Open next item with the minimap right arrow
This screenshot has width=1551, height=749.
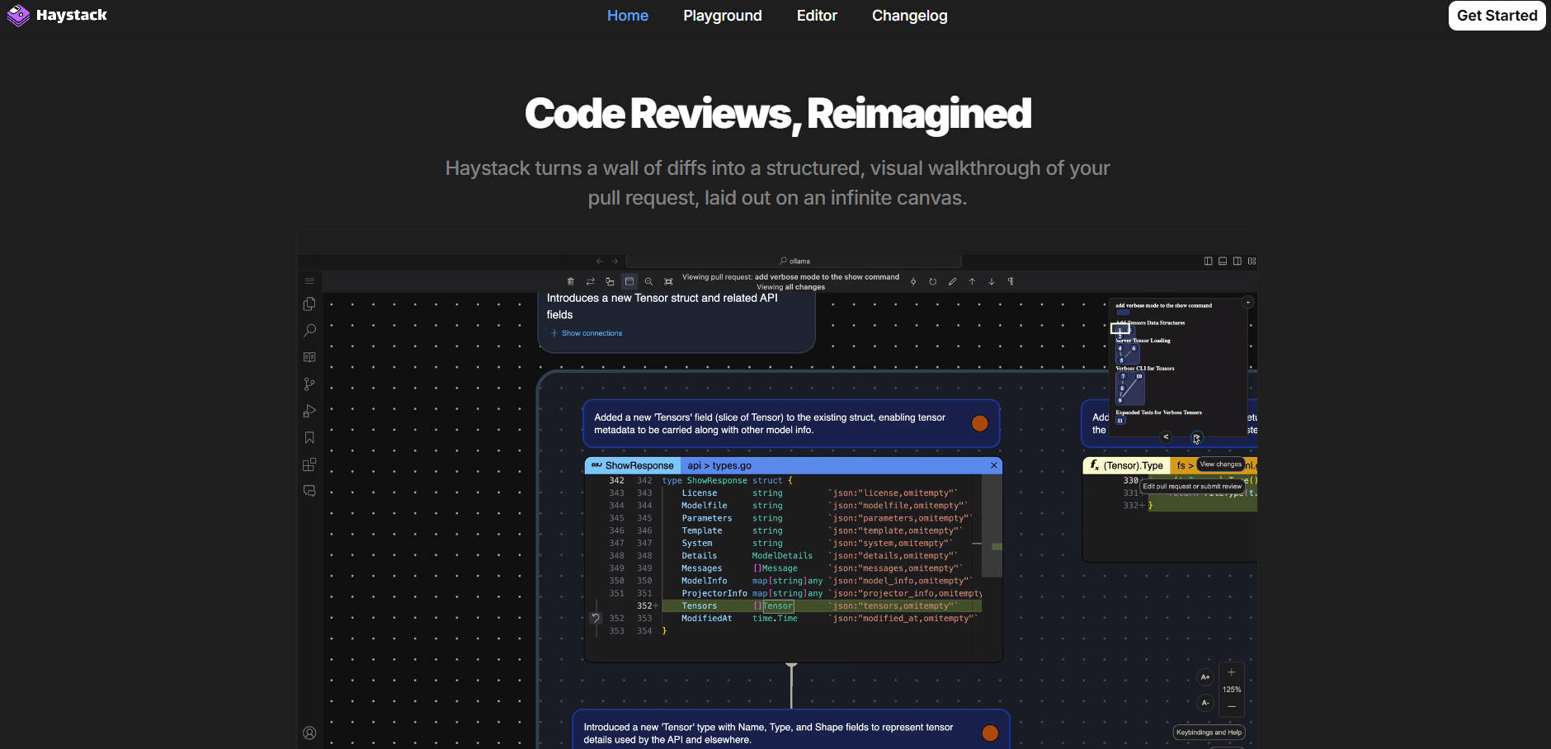pos(1197,437)
